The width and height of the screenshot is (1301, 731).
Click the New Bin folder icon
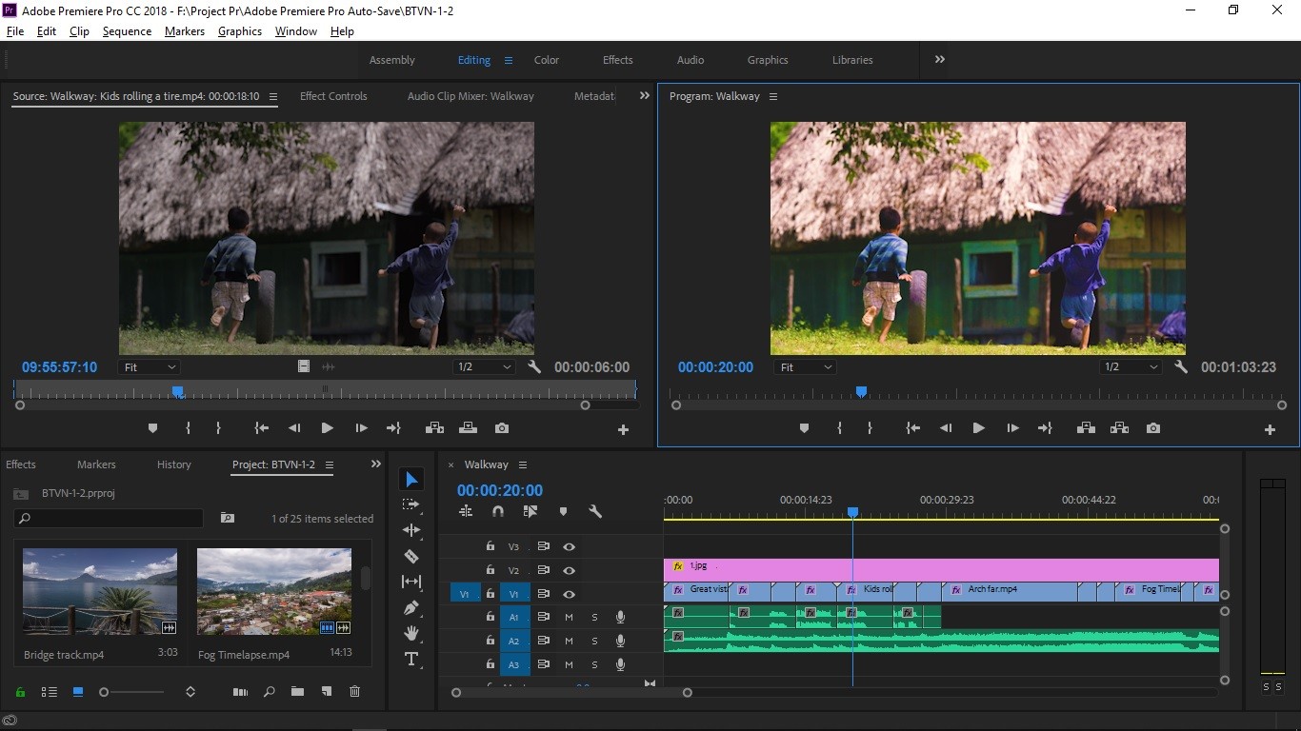tap(297, 692)
